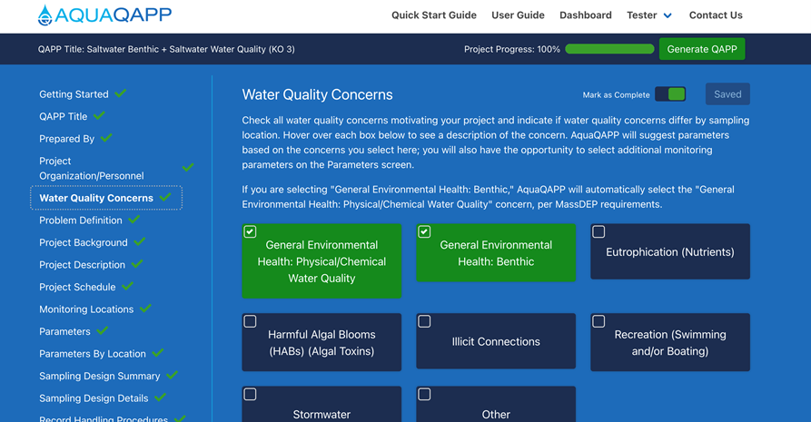Select Water Quality Concerns in sidebar
The image size is (811, 422).
[96, 198]
